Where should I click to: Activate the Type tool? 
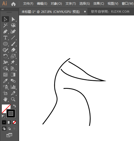click(5, 38)
